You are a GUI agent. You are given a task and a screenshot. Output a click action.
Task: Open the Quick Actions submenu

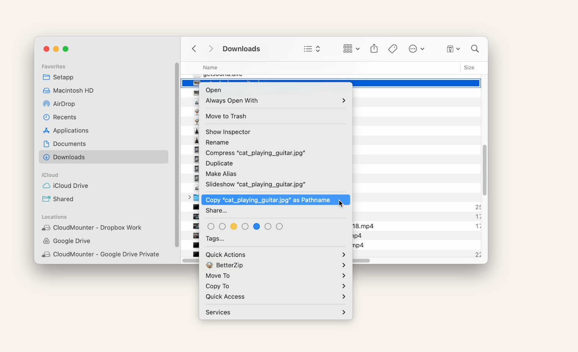226,254
